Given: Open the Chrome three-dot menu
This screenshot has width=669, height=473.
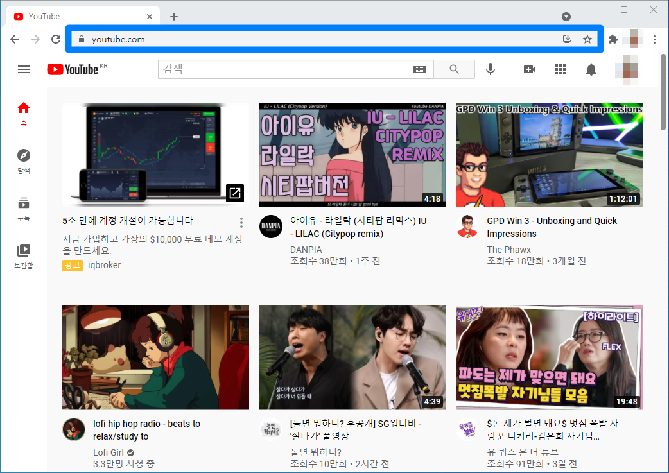Looking at the screenshot, I should tap(654, 39).
